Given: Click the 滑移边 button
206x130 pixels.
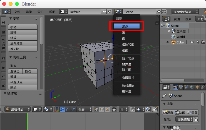Looking at the screenshot, I should pos(16,71).
